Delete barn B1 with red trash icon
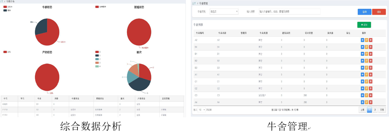389x134 pixels. [371, 54]
